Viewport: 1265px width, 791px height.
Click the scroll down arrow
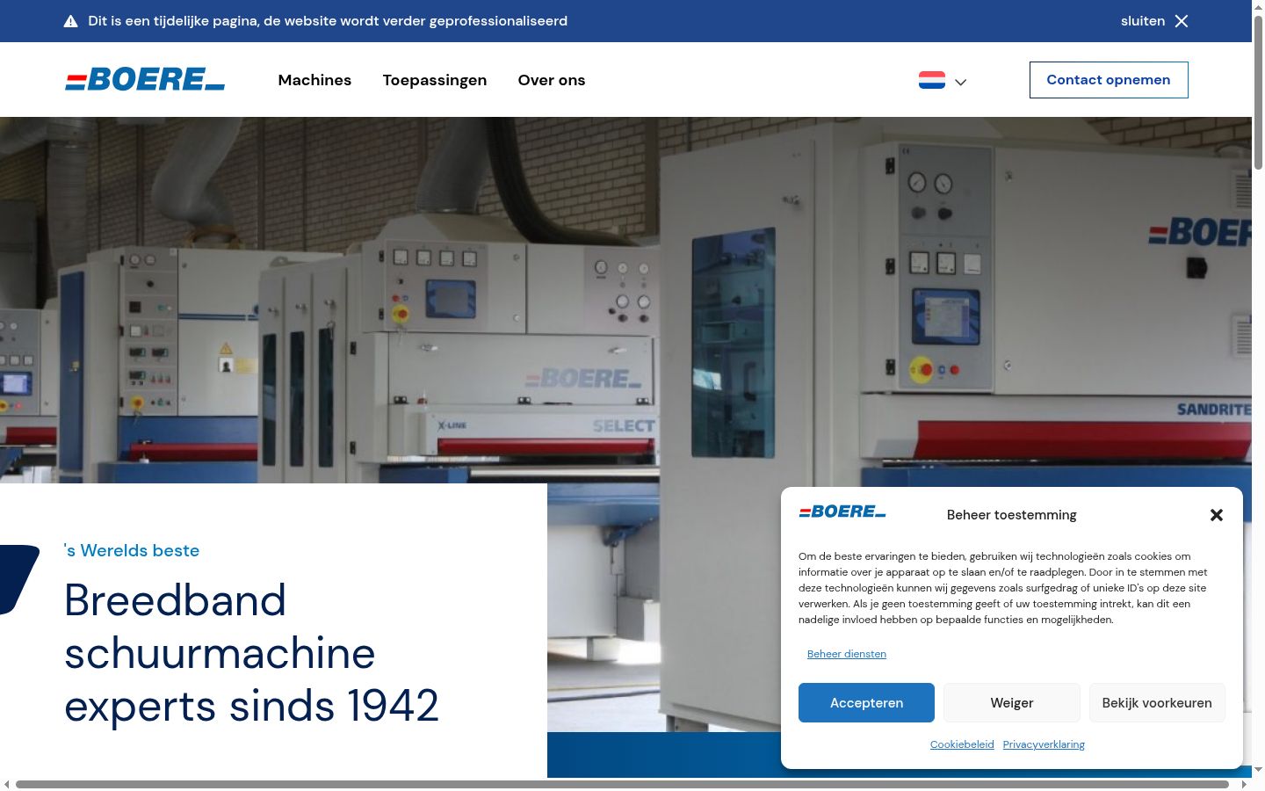tap(1258, 770)
